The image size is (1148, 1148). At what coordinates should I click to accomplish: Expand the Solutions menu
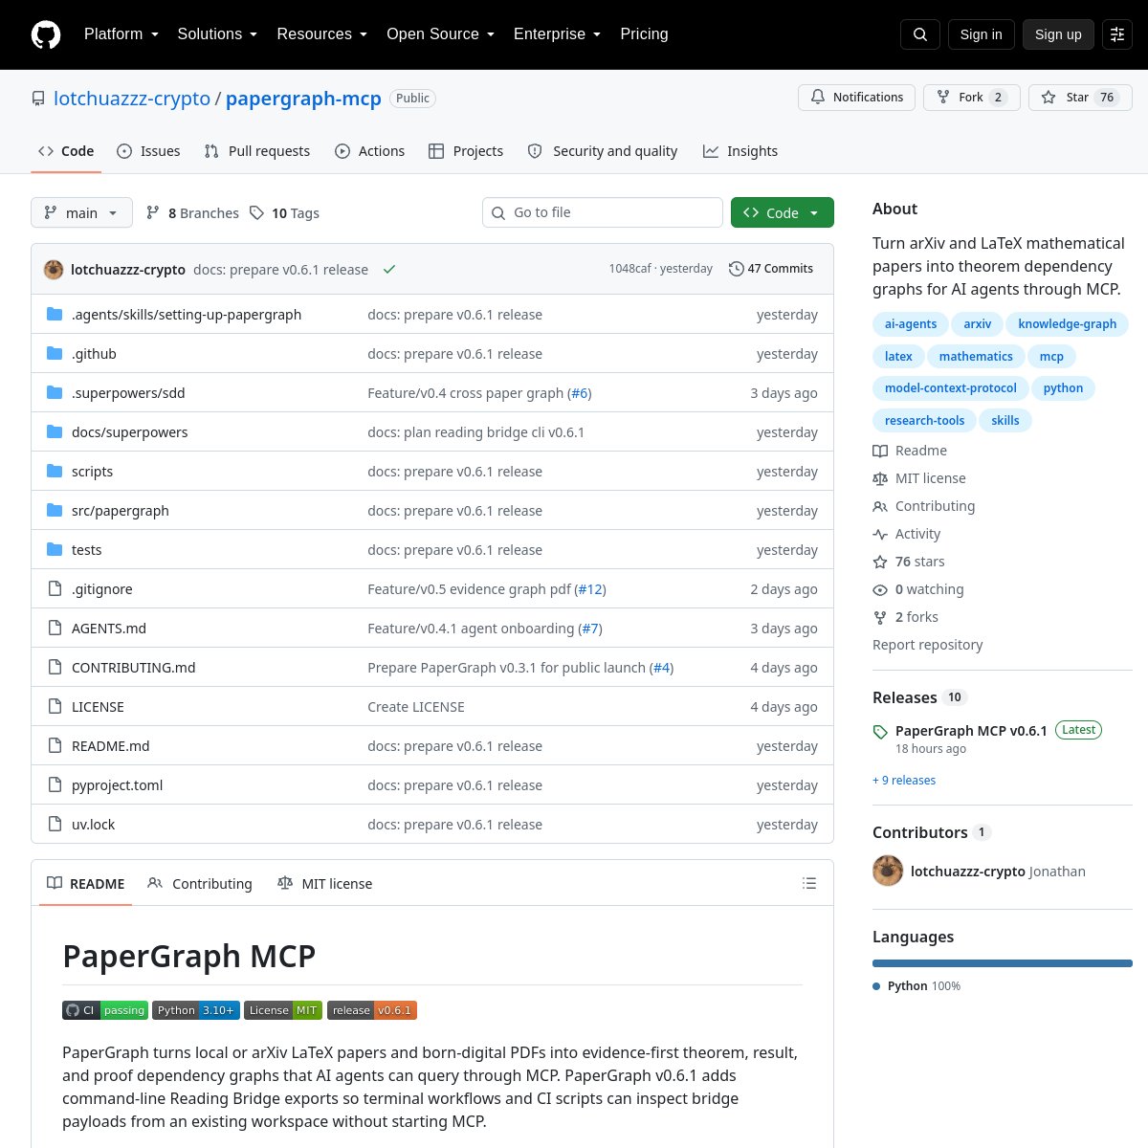click(x=217, y=34)
